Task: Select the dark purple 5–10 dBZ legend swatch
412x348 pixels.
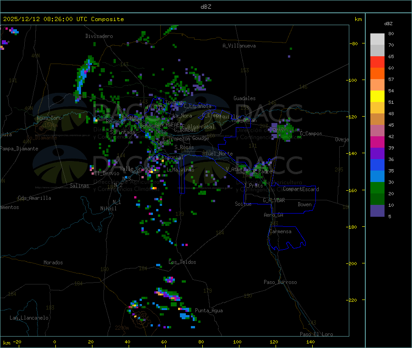Action: tap(377, 211)
